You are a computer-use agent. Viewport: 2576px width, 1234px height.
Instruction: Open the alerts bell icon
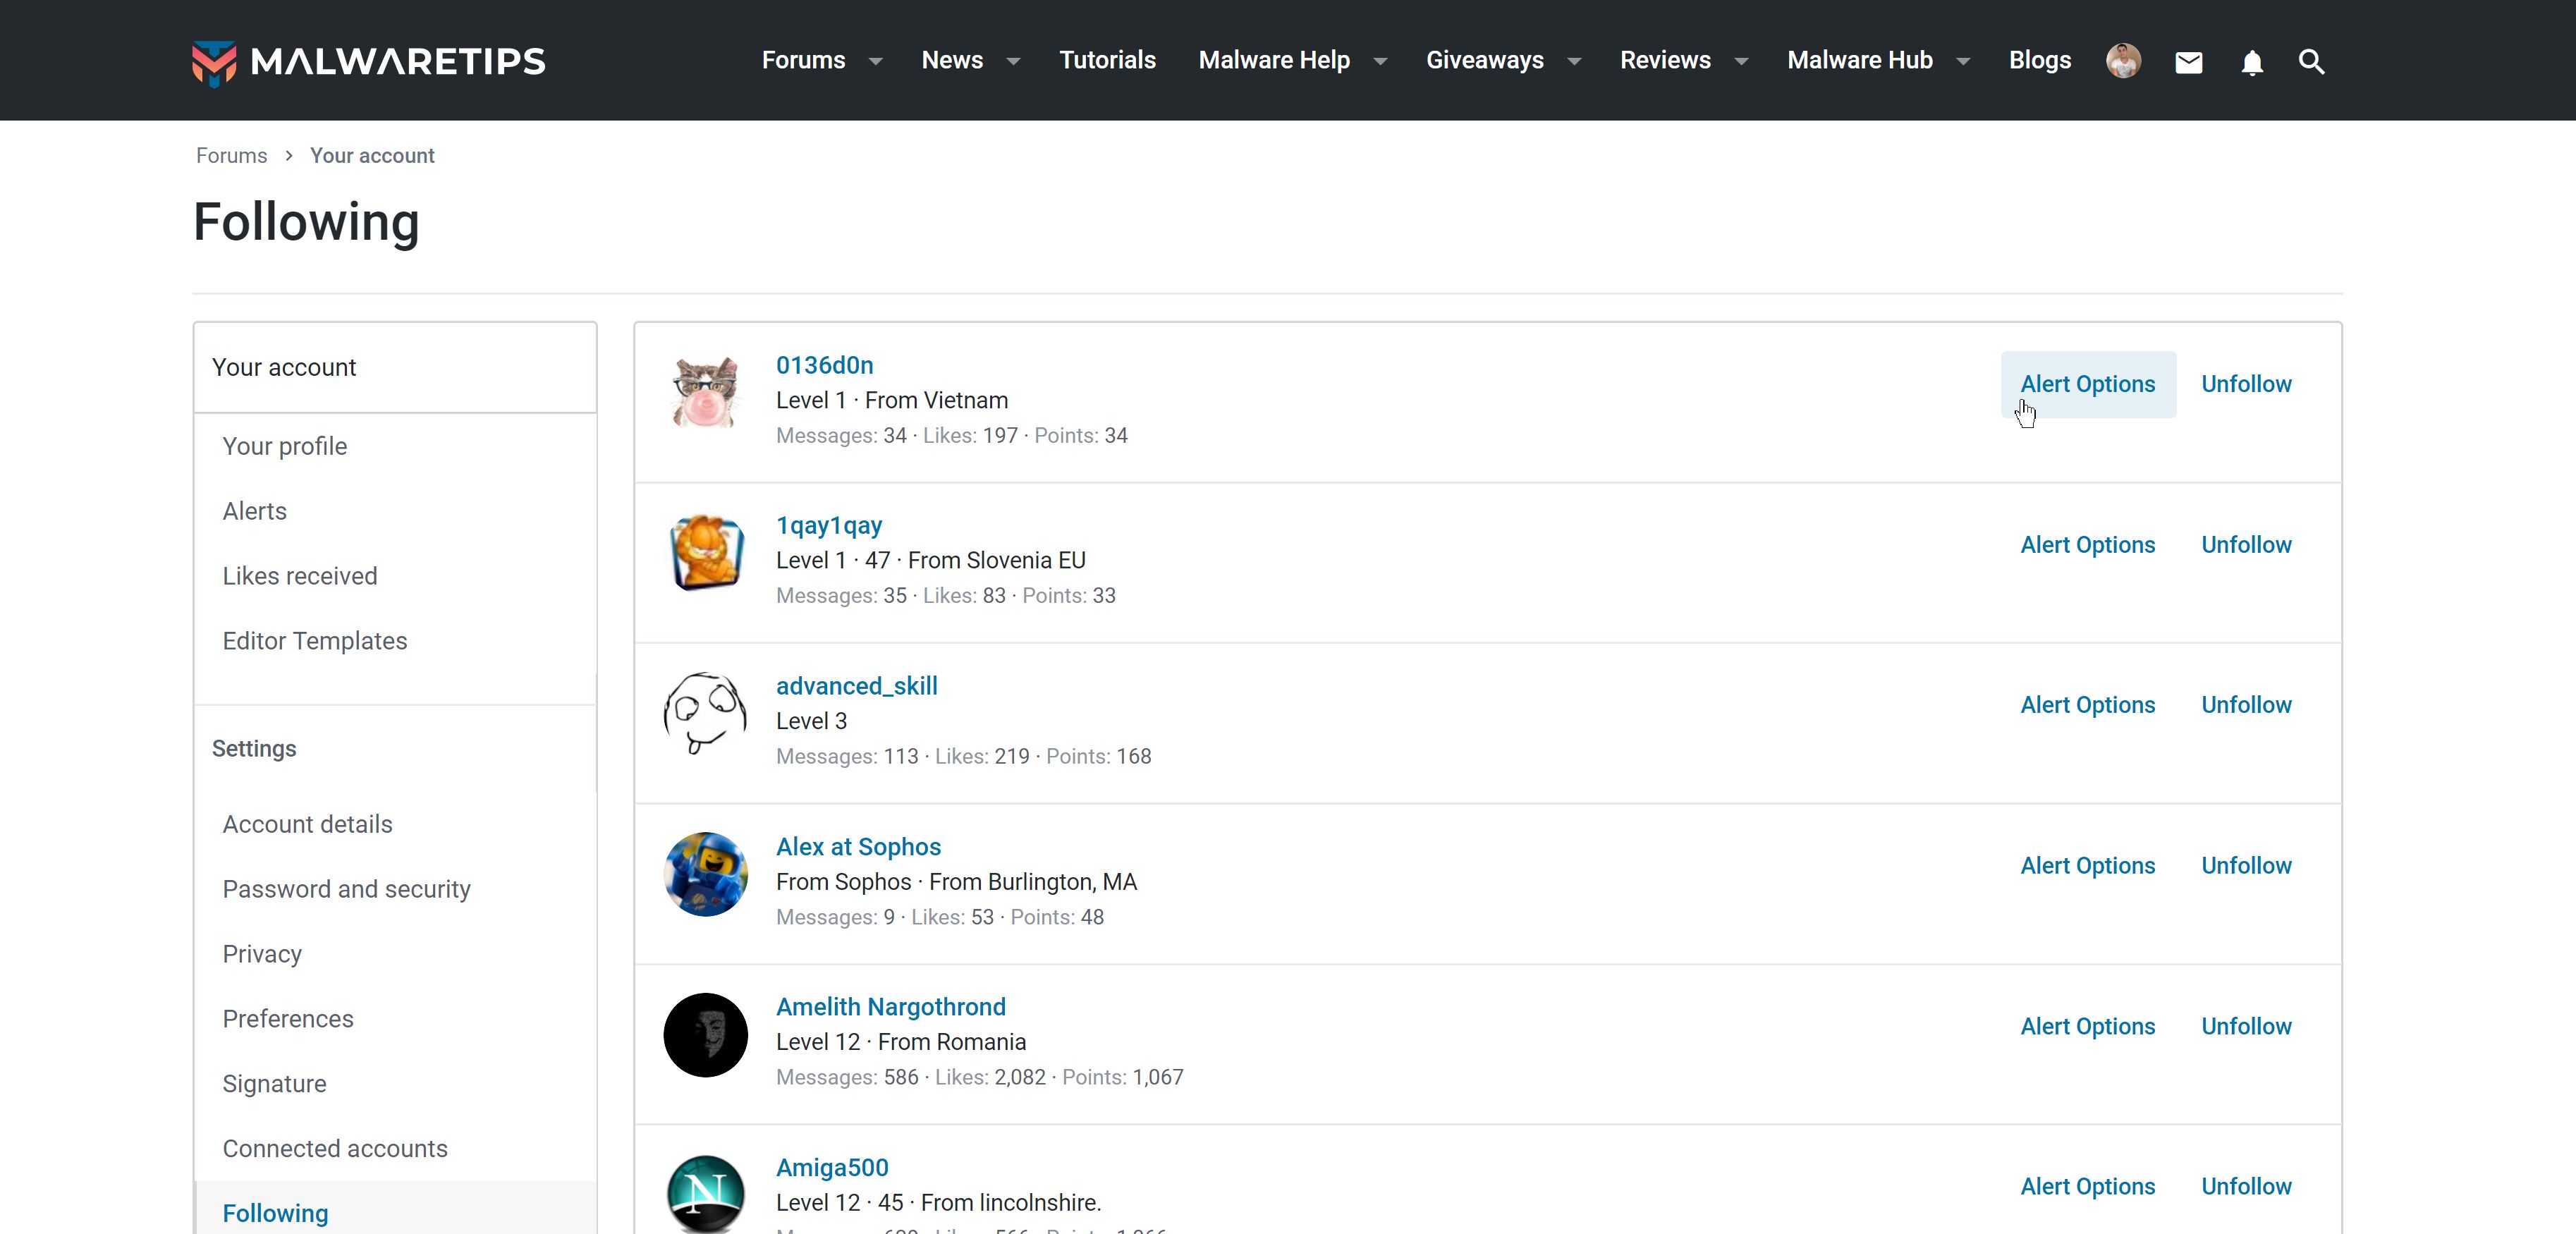coord(2251,62)
